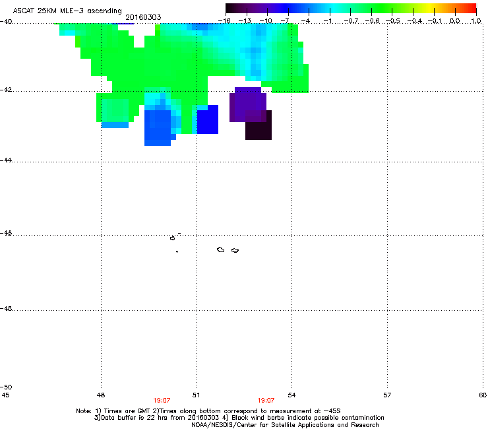Click the -42 latitude axis label
Screen dimensions: 488x429
(6, 90)
